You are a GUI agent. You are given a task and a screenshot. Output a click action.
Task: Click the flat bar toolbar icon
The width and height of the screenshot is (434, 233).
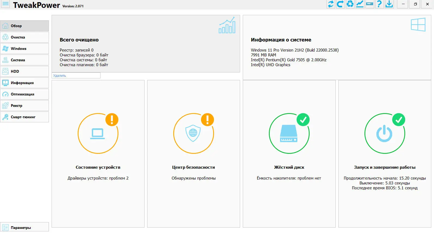coord(370,4)
